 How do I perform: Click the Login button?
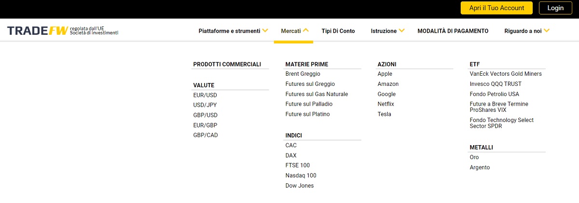[x=555, y=8]
